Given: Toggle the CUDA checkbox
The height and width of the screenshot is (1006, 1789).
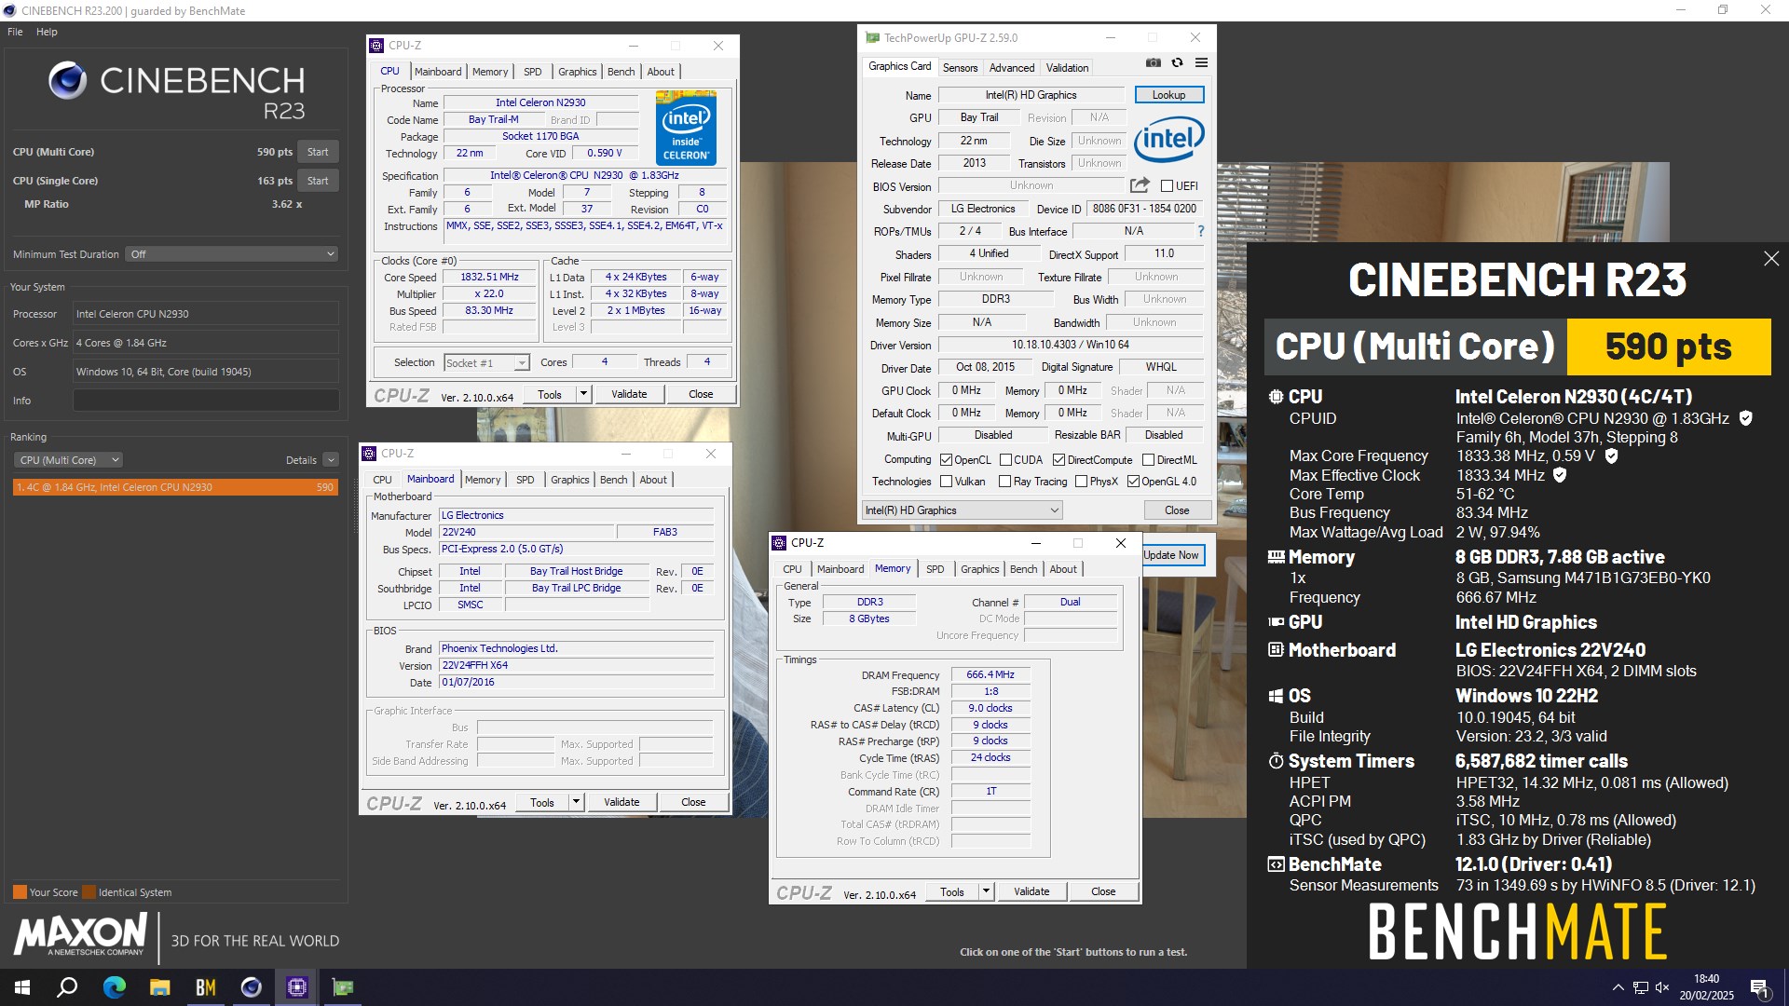Looking at the screenshot, I should tap(1005, 460).
